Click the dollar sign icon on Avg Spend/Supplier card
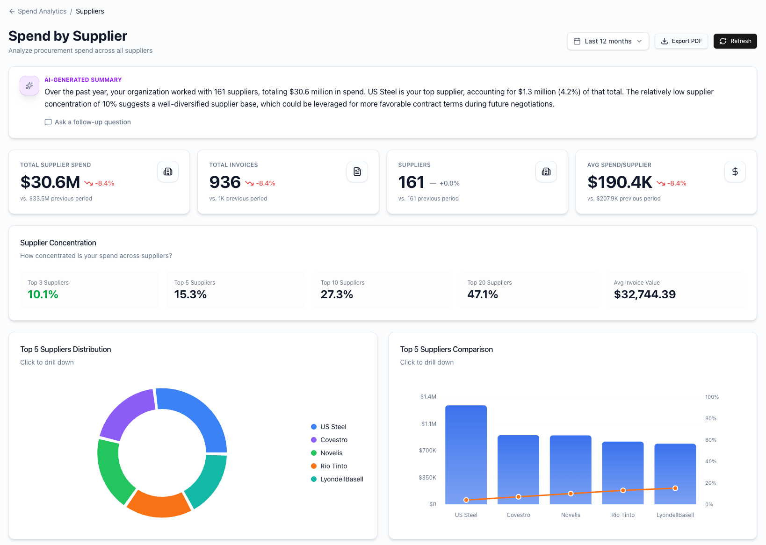This screenshot has width=766, height=545. (x=735, y=172)
